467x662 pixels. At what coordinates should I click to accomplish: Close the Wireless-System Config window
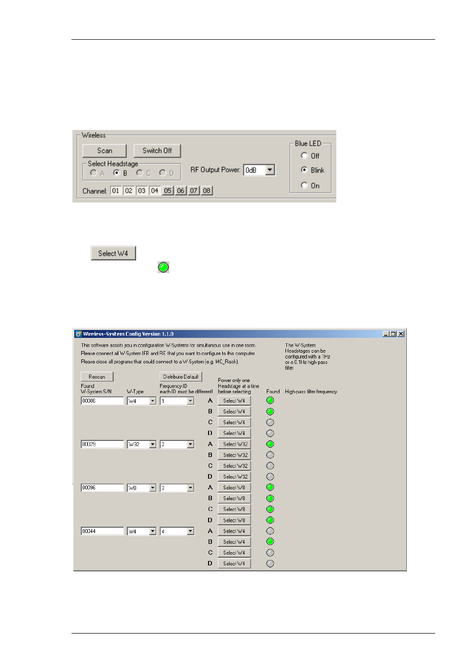[x=401, y=334]
